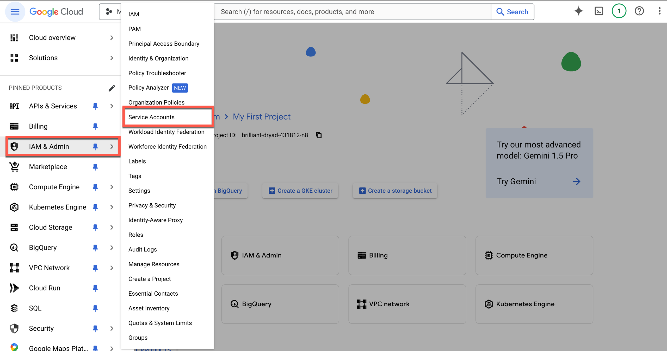Viewport: 667px width, 351px height.
Task: Toggle the pin for Cloud Run
Action: coord(95,288)
